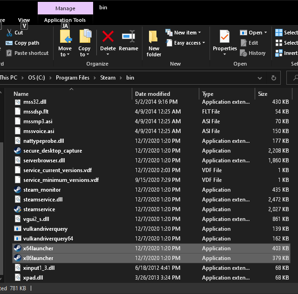Click the vulkandriverquery64 application icon

click(18, 238)
